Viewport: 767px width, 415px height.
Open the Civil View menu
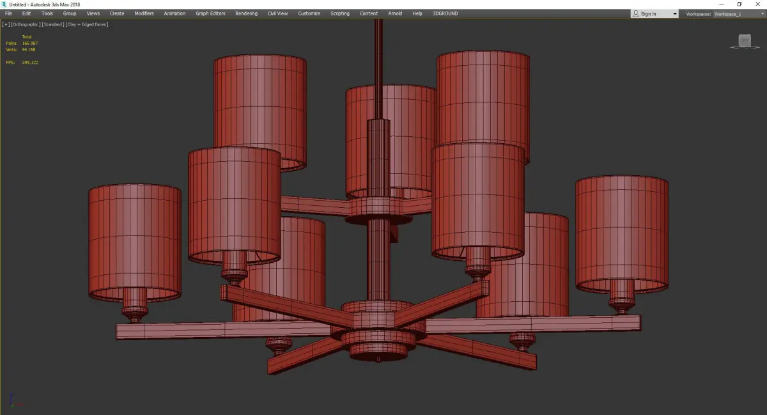click(277, 13)
